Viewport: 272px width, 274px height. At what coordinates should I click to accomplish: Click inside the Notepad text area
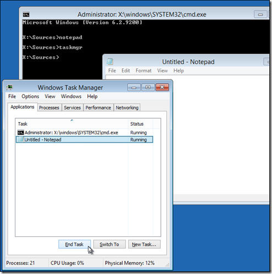[x=221, y=134]
